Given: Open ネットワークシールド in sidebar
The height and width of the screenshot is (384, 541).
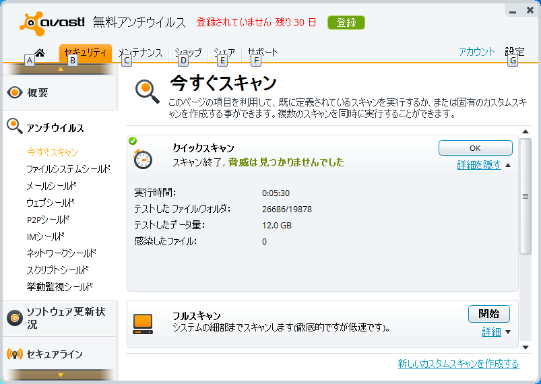Looking at the screenshot, I should [x=61, y=253].
